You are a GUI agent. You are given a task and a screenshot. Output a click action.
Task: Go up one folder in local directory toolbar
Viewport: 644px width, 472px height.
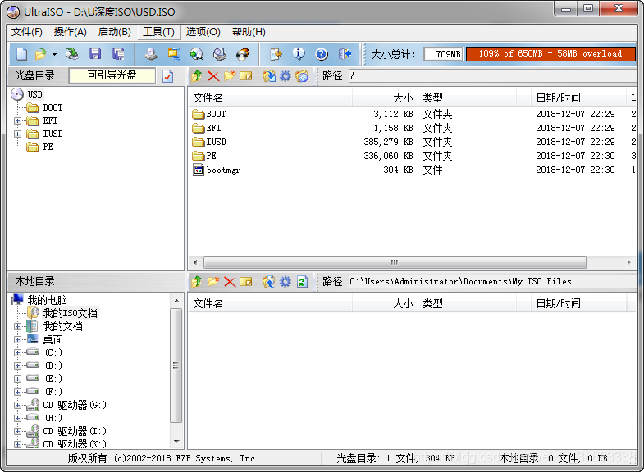(x=197, y=282)
